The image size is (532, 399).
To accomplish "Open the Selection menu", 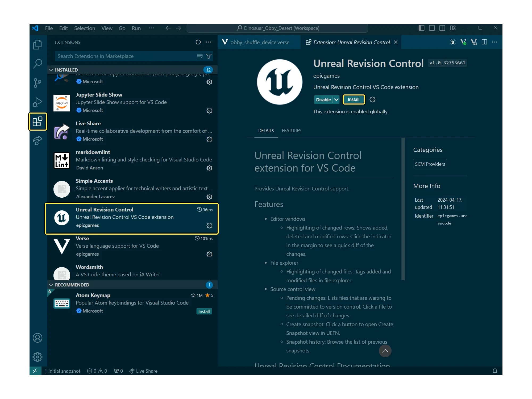I will coord(85,28).
